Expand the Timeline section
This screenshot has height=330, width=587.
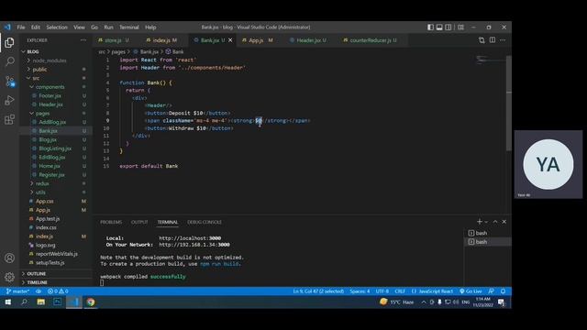[37, 282]
